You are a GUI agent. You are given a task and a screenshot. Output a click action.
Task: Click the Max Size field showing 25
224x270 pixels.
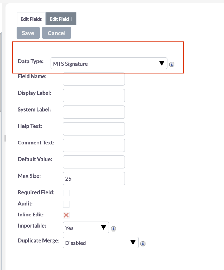94,179
